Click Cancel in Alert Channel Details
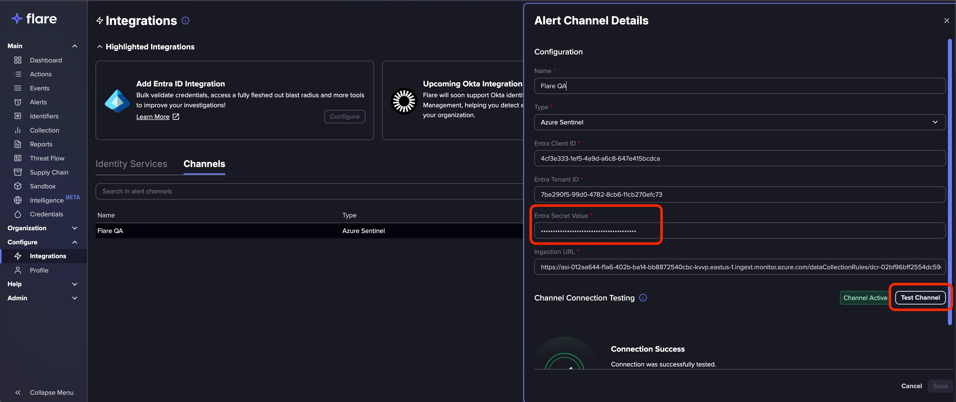 (x=911, y=386)
